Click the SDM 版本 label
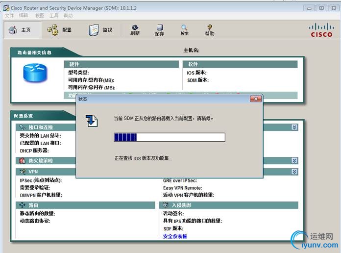This screenshot has height=253, width=341. (197, 80)
